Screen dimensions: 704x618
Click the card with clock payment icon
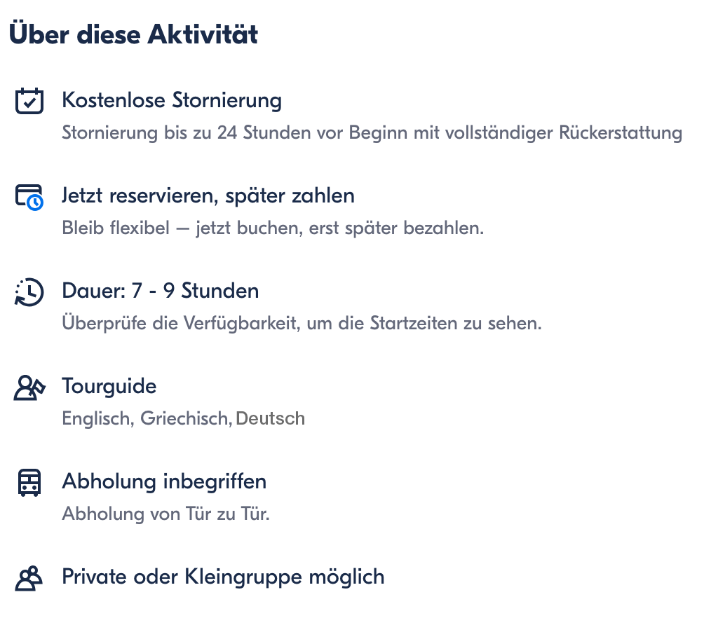point(29,197)
